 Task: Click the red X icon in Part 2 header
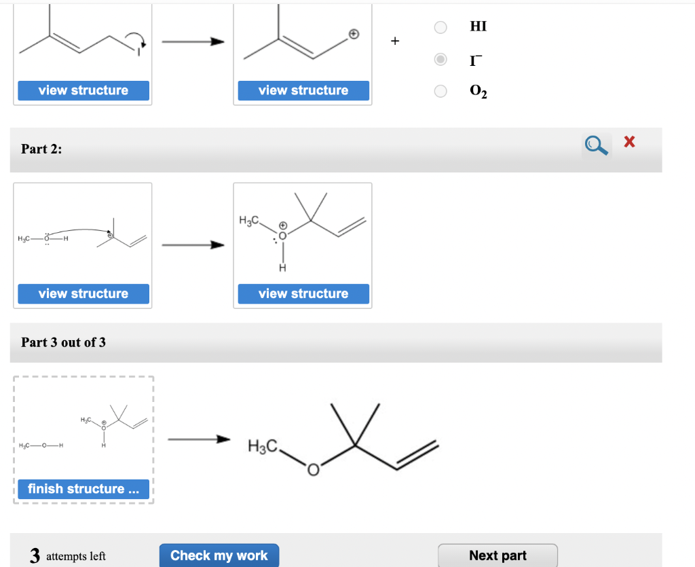628,142
